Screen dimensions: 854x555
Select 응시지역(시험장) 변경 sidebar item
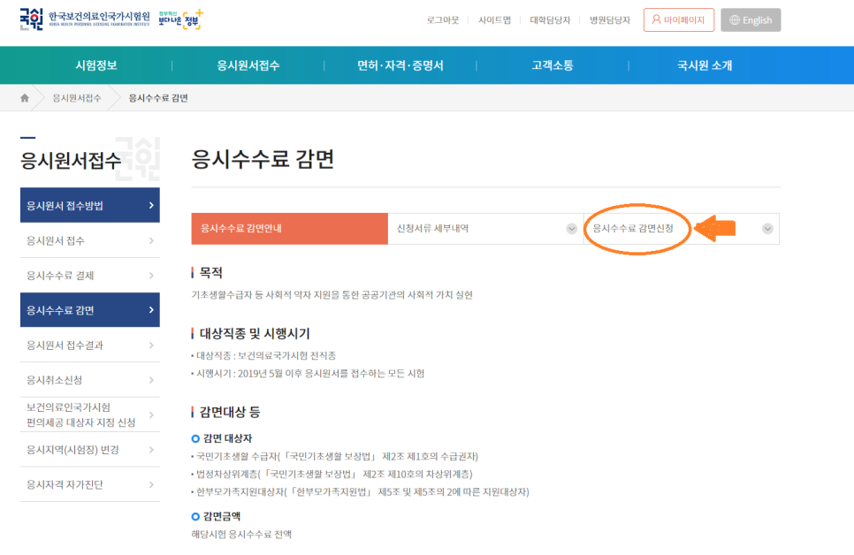89,450
